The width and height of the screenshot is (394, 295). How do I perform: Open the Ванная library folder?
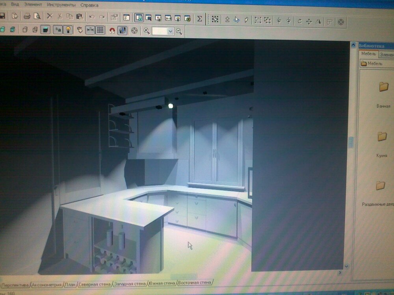pyautogui.click(x=383, y=95)
